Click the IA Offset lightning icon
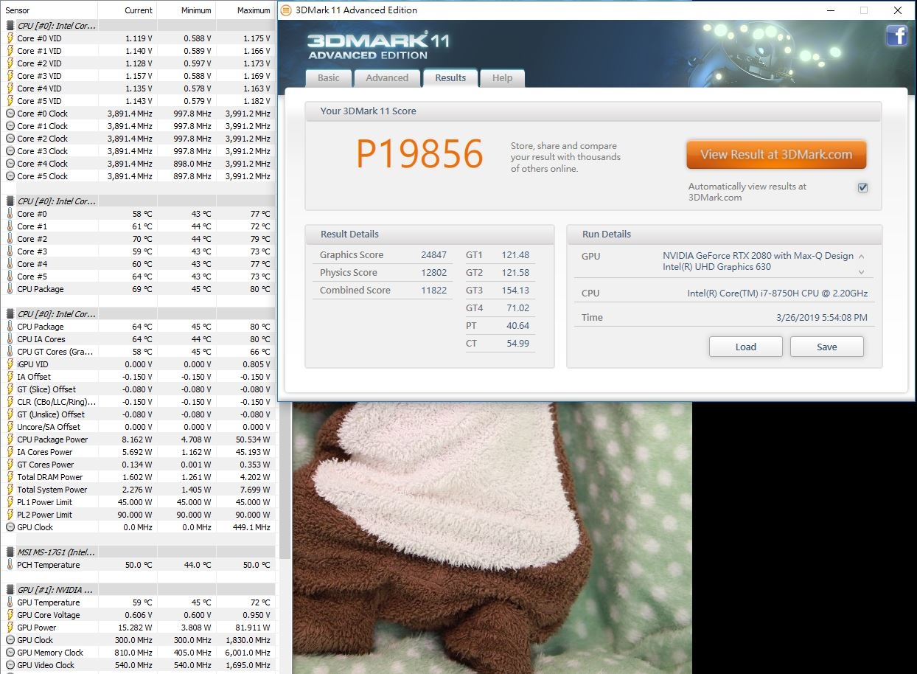This screenshot has width=917, height=674. [10, 377]
